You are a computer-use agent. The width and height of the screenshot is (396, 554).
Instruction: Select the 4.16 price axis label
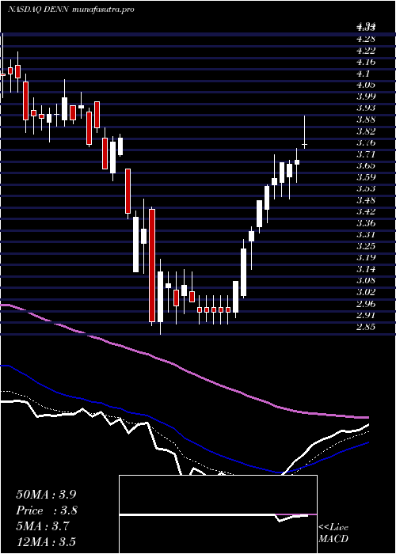366,62
